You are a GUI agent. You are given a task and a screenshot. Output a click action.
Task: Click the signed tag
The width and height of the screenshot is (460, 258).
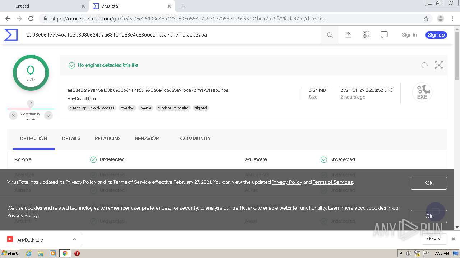[x=201, y=108]
